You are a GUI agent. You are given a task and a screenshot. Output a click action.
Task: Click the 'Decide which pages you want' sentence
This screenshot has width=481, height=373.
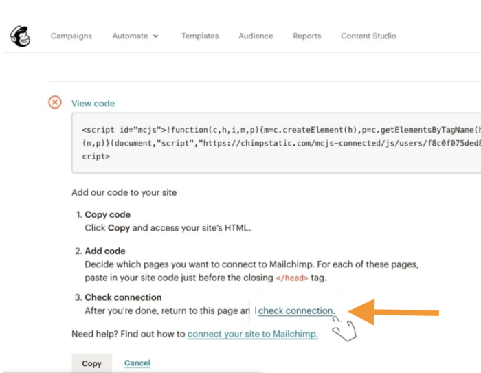point(251,271)
